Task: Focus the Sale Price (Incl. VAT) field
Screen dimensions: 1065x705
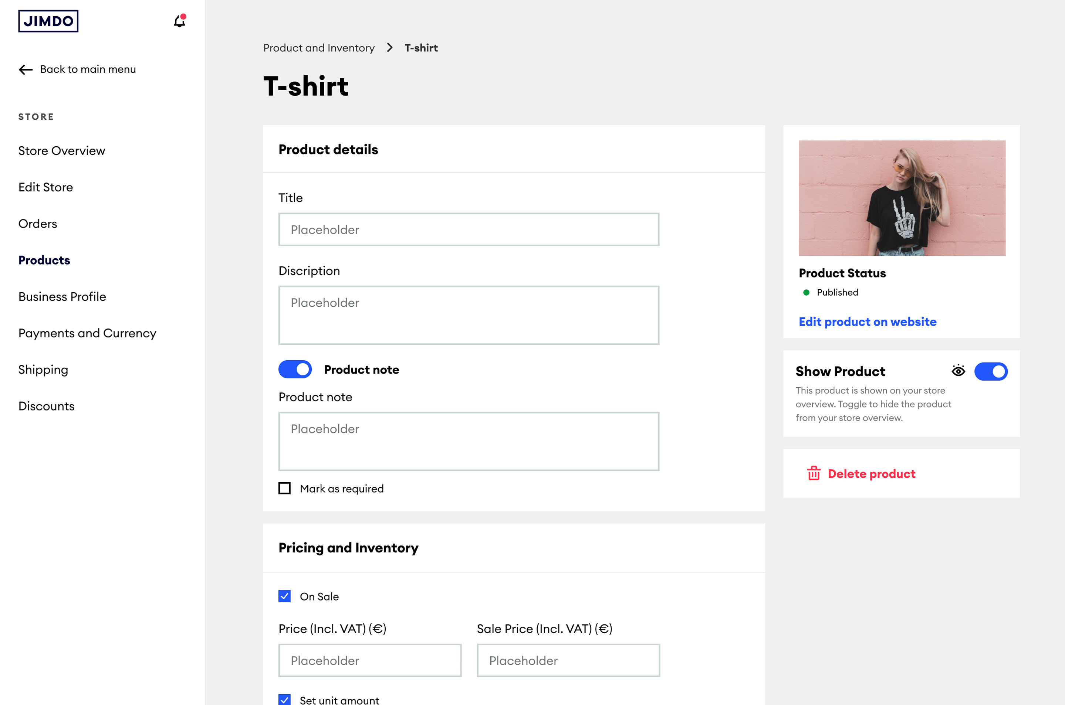Action: pyautogui.click(x=568, y=660)
